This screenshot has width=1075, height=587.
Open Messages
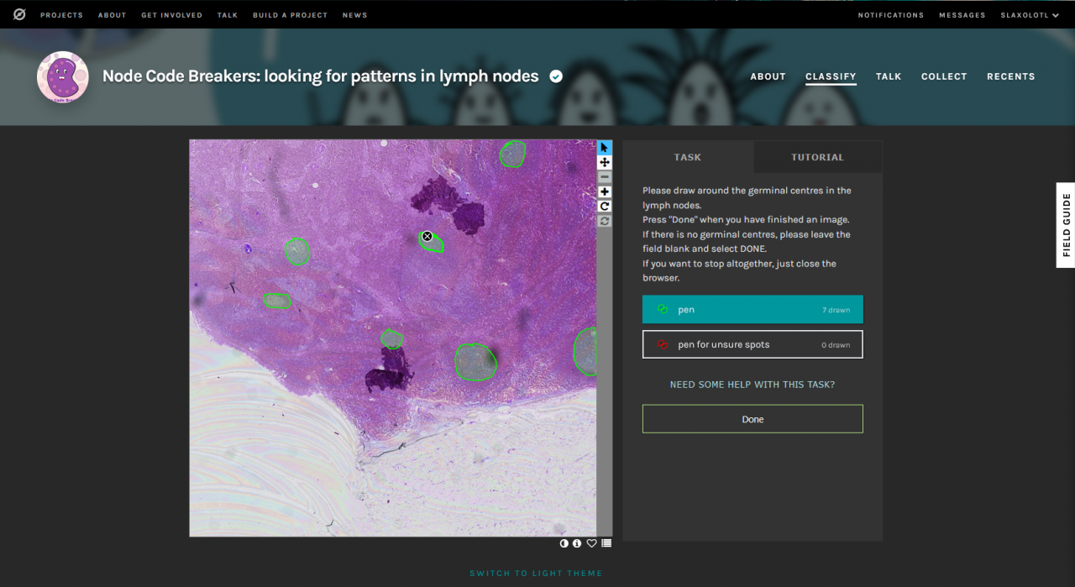pyautogui.click(x=962, y=15)
